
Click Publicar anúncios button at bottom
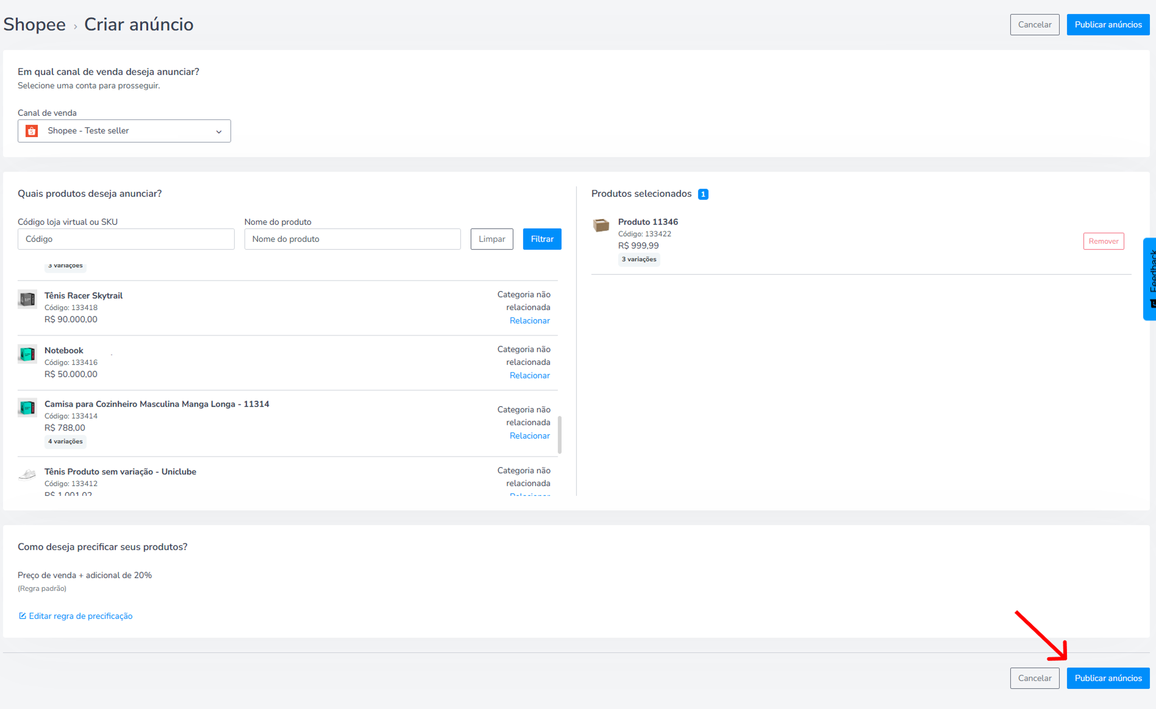tap(1108, 678)
